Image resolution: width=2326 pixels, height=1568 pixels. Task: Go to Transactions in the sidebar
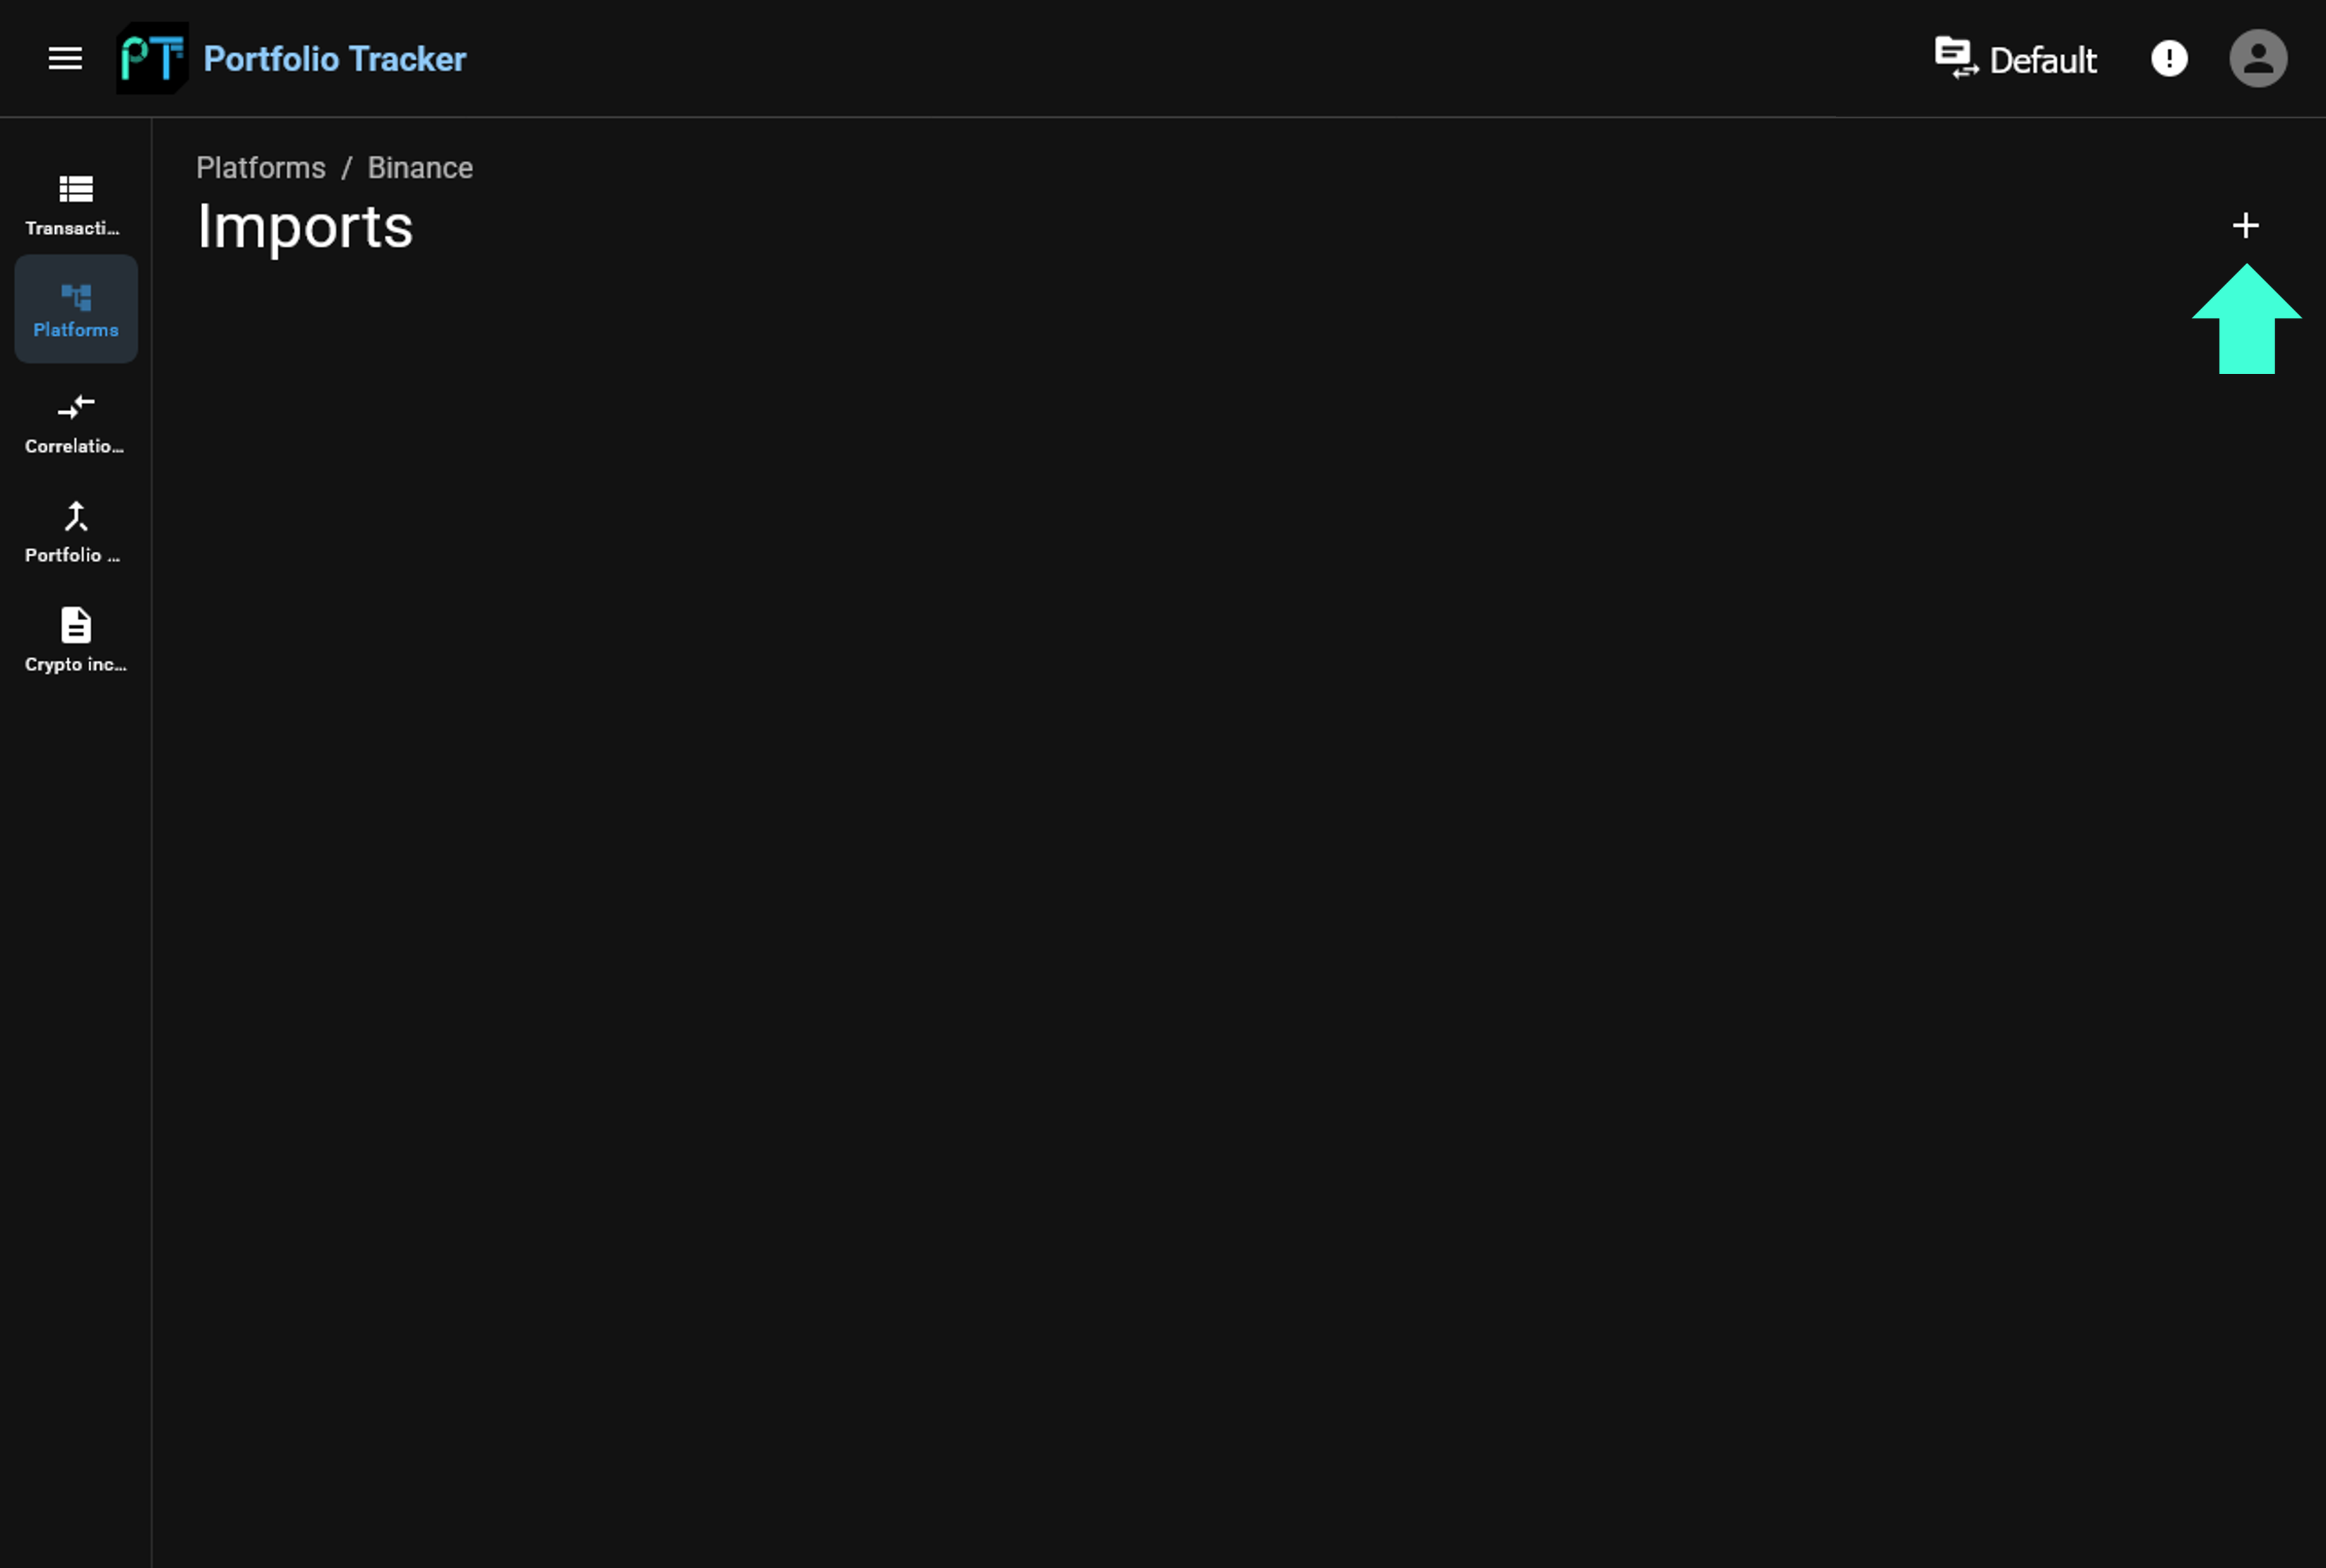[x=76, y=205]
